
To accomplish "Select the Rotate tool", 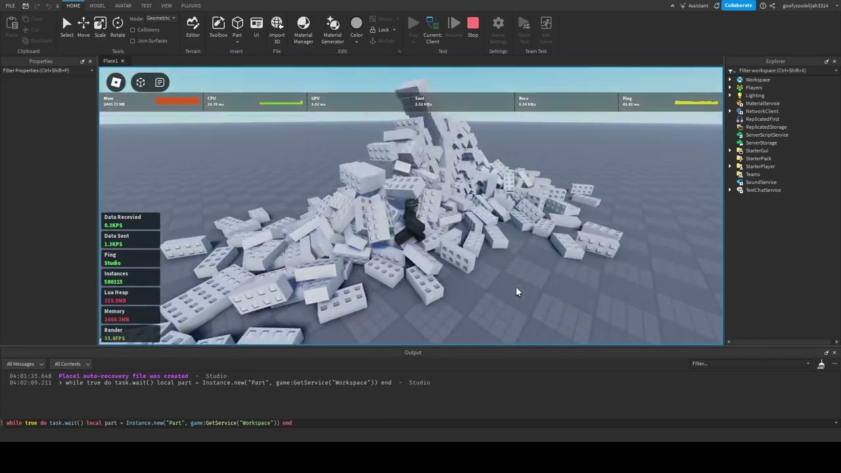I will 118,27.
